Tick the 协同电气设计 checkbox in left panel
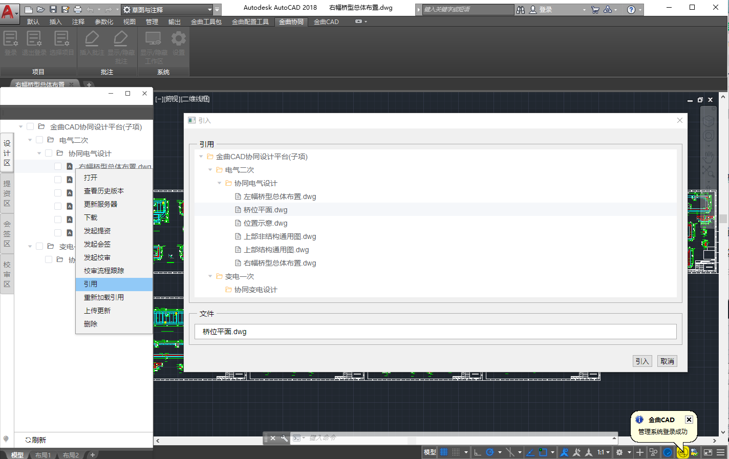The width and height of the screenshot is (729, 459). pyautogui.click(x=49, y=153)
